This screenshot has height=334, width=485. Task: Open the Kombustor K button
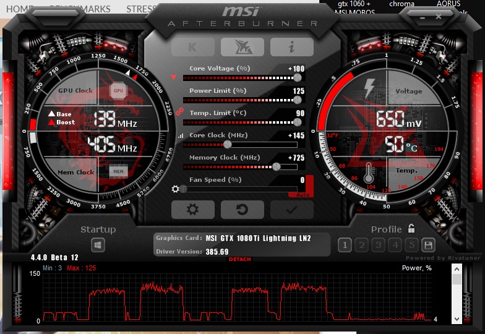pyautogui.click(x=193, y=47)
